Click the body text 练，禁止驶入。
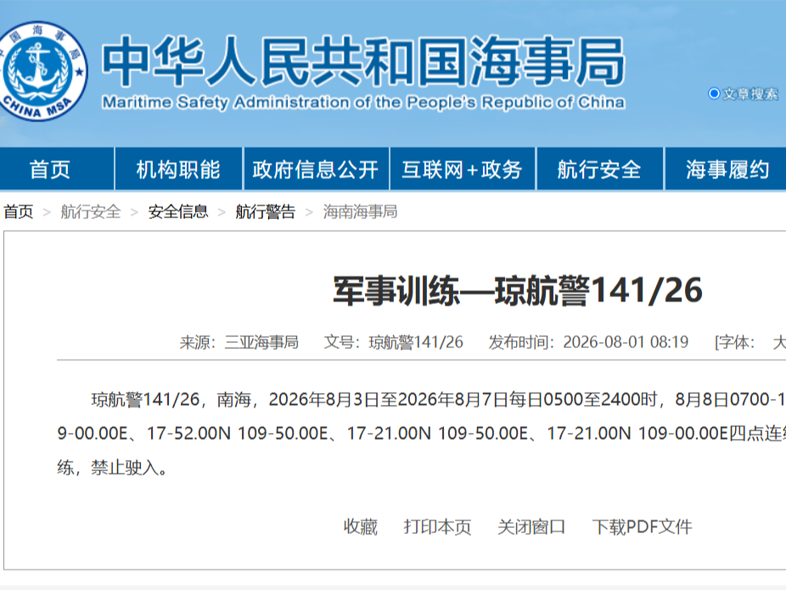 click(112, 468)
